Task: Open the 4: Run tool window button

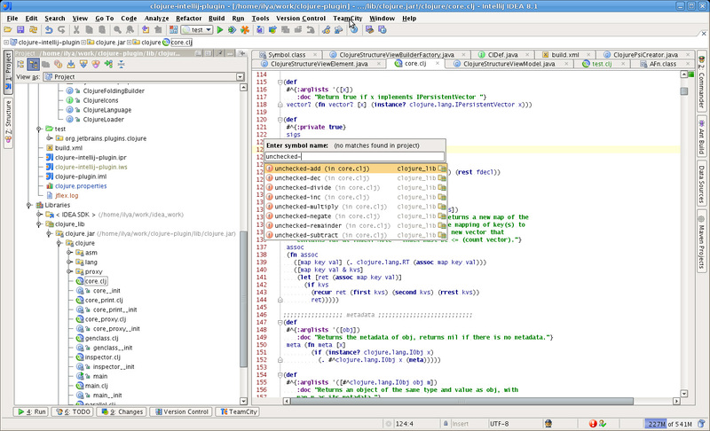Action: 32,412
